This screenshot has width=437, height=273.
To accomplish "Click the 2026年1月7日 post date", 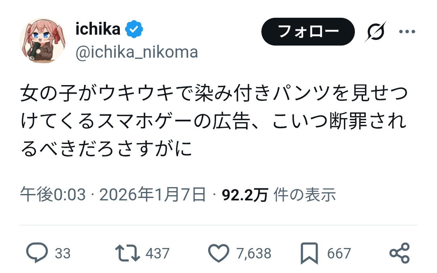I will pyautogui.click(x=153, y=195).
